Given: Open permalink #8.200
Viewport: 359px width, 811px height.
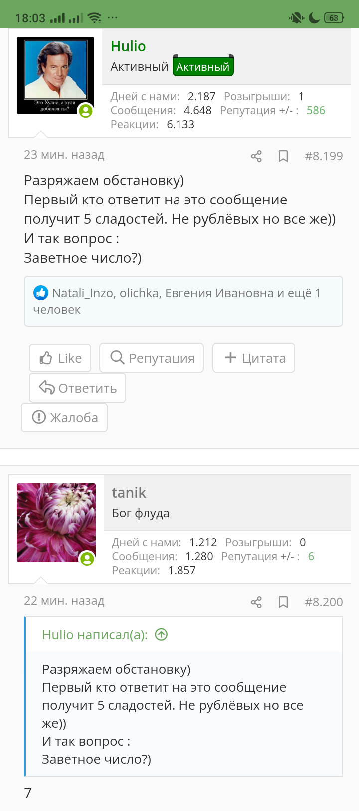Looking at the screenshot, I should click(324, 602).
